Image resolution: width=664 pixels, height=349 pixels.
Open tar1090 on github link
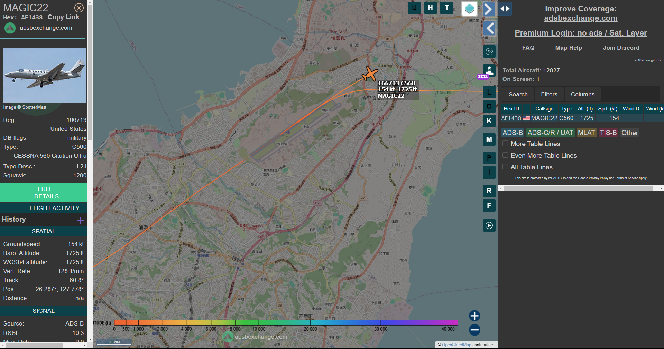pyautogui.click(x=647, y=60)
